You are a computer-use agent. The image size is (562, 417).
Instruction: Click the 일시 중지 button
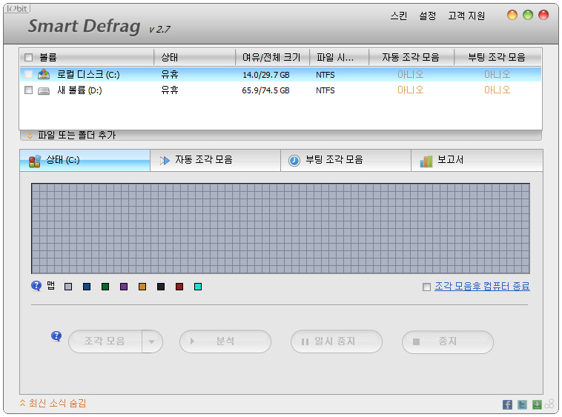336,341
